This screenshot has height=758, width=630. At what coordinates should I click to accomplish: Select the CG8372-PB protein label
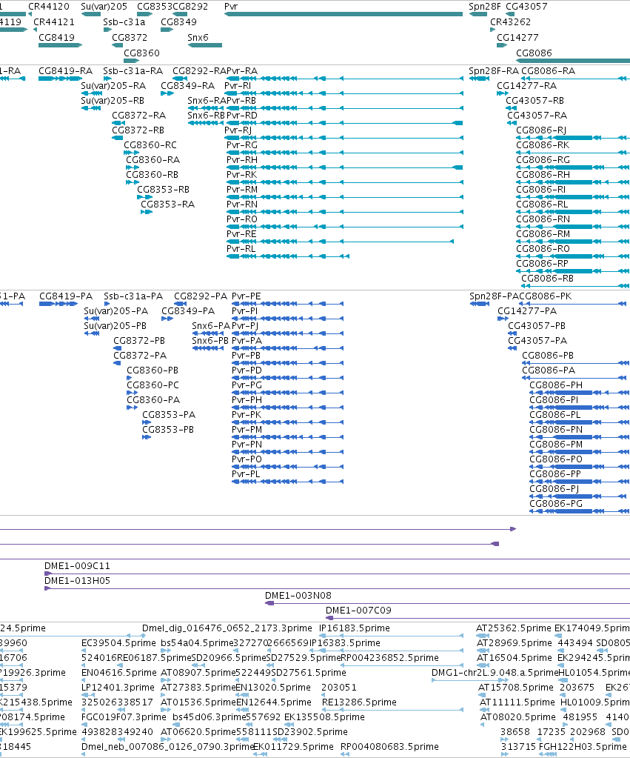click(139, 340)
